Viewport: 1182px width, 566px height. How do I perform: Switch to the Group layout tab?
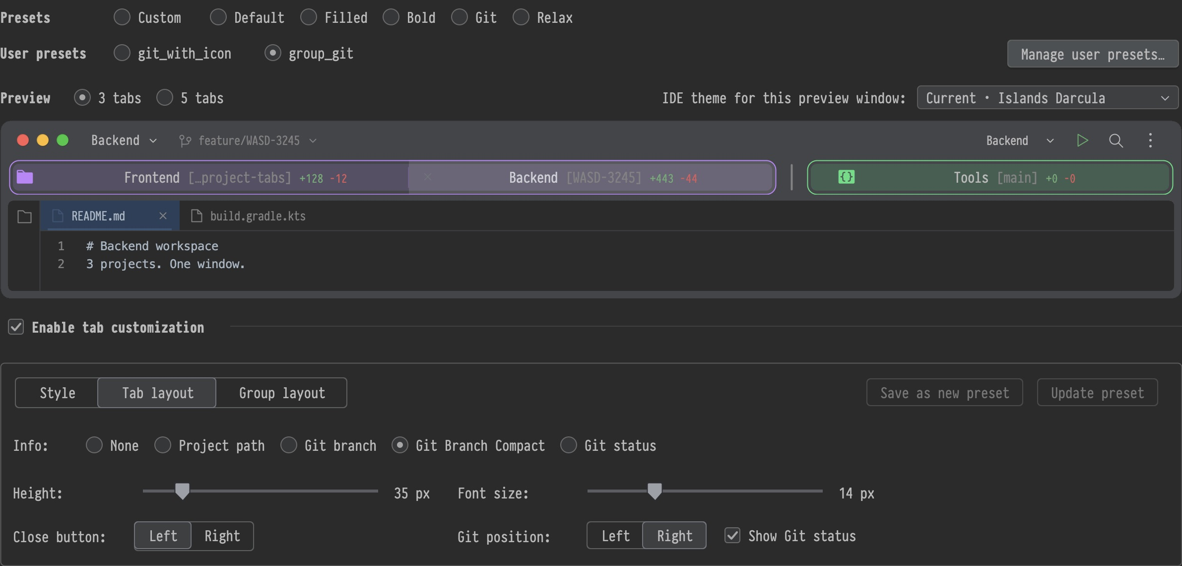[x=282, y=393]
